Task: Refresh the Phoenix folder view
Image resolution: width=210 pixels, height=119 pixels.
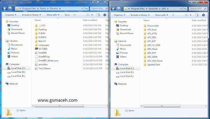Action: 86,9
